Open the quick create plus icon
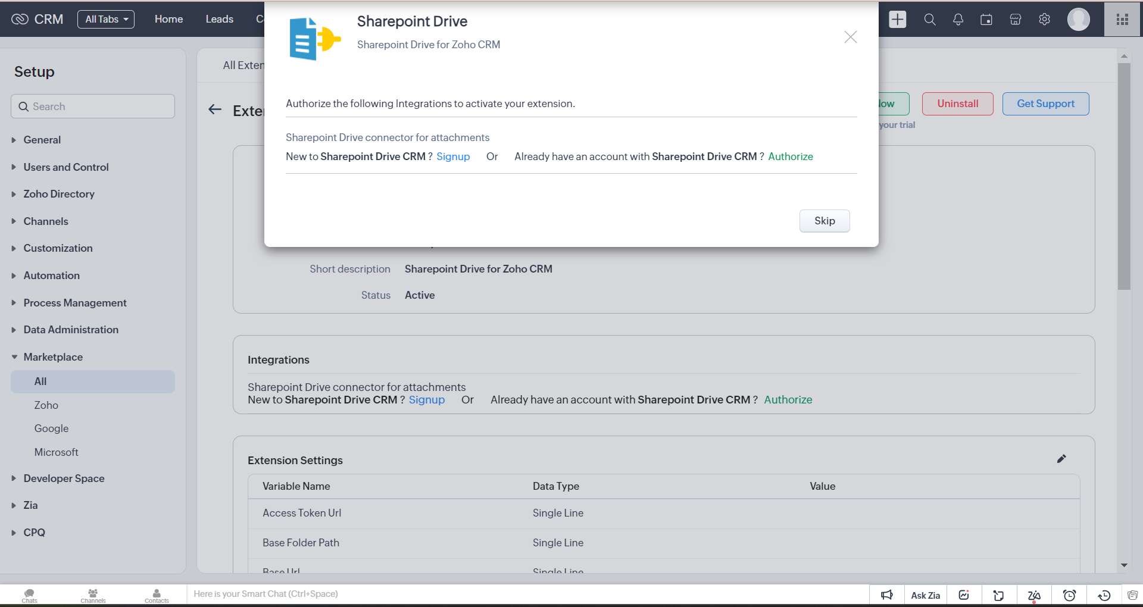This screenshot has width=1143, height=607. (x=898, y=19)
